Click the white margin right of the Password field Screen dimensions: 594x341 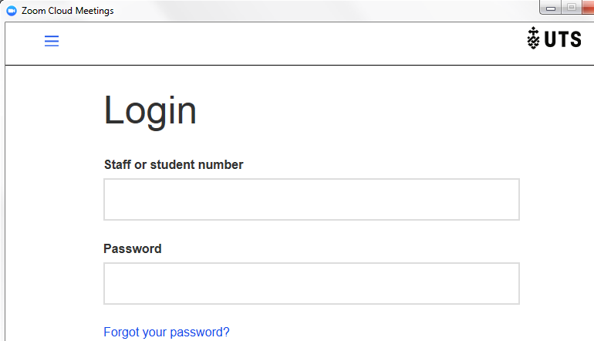(555, 283)
